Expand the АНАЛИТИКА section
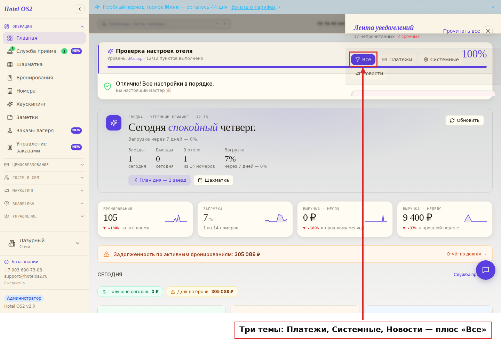 pyautogui.click(x=44, y=203)
